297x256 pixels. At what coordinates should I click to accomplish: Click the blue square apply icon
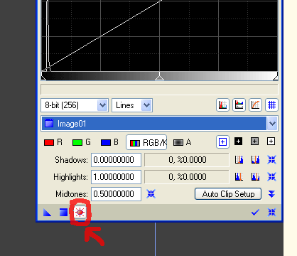tap(63, 213)
